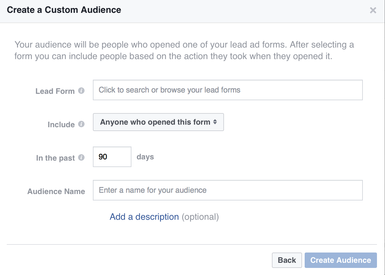Click the up-down arrows on the Include selector
385x275 pixels.
coord(215,122)
